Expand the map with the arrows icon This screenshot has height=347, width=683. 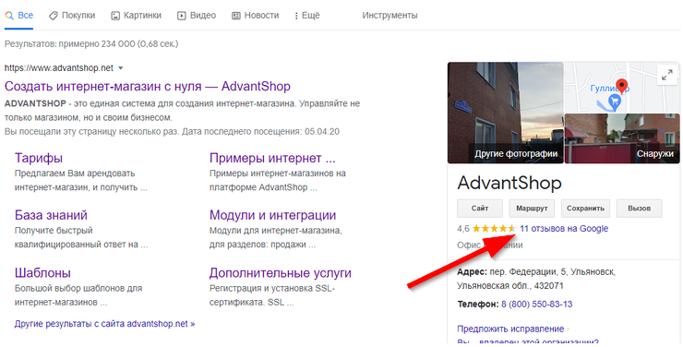click(x=667, y=75)
